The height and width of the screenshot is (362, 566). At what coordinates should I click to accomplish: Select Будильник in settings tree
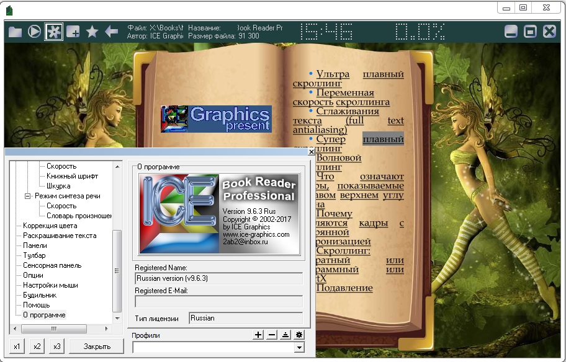click(x=40, y=295)
